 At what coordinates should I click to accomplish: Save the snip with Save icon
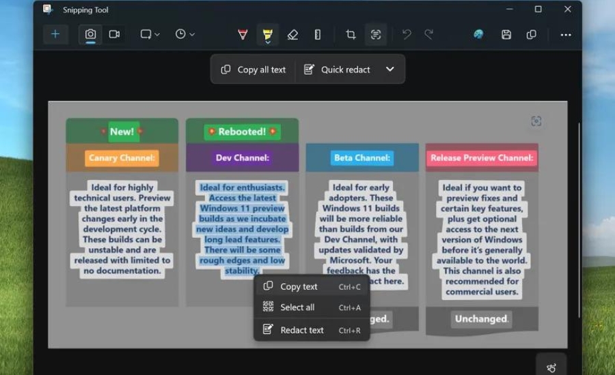pos(506,35)
